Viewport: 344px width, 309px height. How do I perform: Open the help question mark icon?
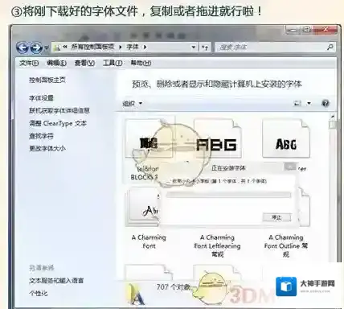326,103
